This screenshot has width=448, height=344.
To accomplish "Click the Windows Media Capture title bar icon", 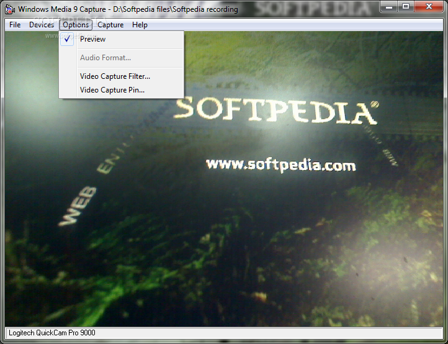I will [x=11, y=9].
